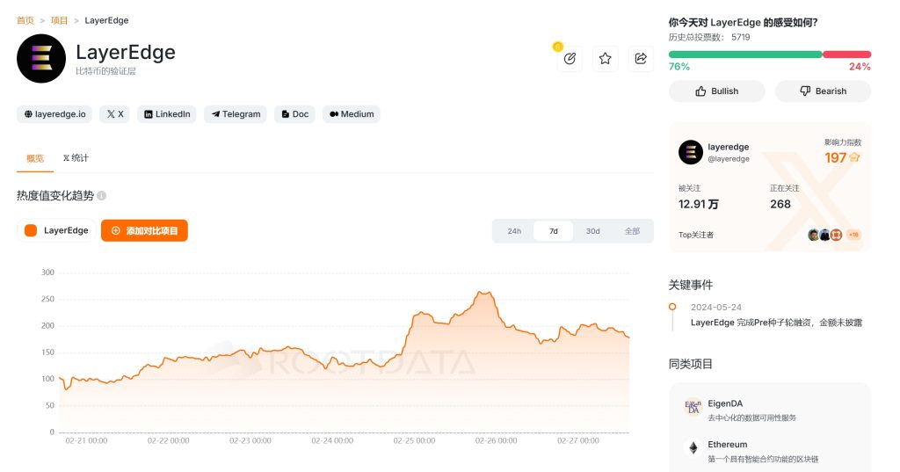Open the @layeredge handle
Screen dimensions: 900x472
pyautogui.click(x=729, y=159)
